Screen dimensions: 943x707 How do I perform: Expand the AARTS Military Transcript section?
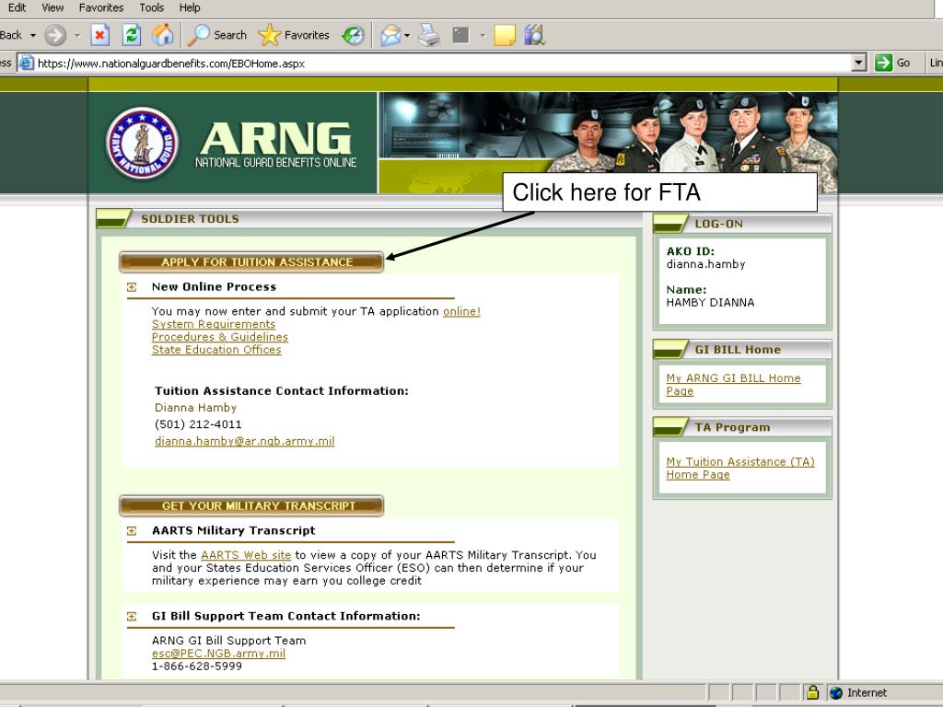click(132, 531)
